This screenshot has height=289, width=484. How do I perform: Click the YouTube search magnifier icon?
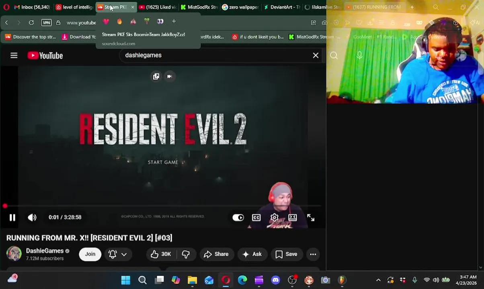click(334, 56)
